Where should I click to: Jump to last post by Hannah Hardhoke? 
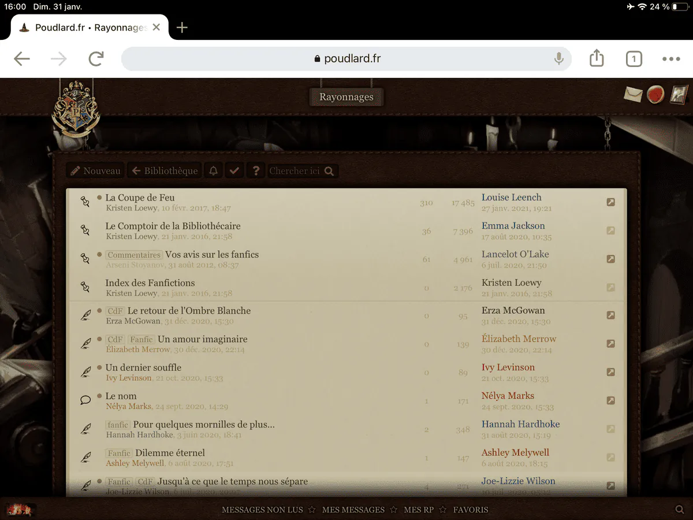click(x=611, y=429)
